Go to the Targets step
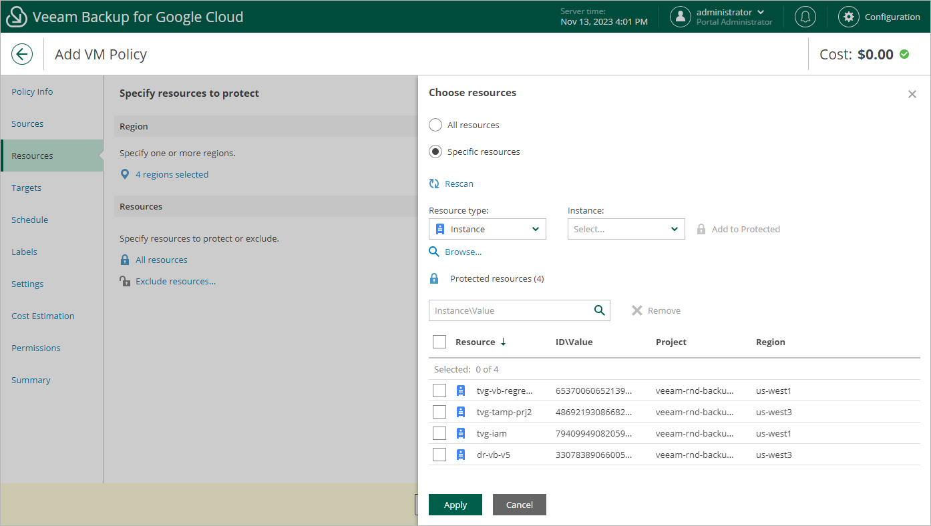The height and width of the screenshot is (526, 931). 27,188
